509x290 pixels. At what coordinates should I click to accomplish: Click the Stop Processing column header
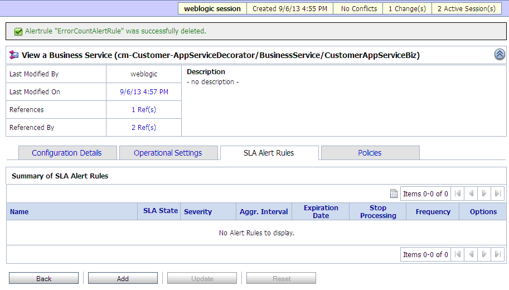378,212
